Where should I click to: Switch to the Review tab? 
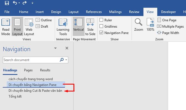click(134, 12)
